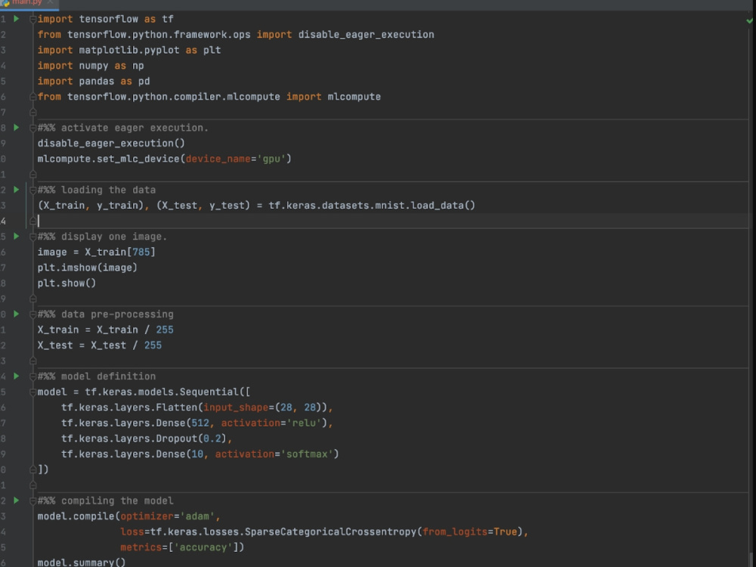Collapse the 'loading the data' cell fold

coord(33,191)
